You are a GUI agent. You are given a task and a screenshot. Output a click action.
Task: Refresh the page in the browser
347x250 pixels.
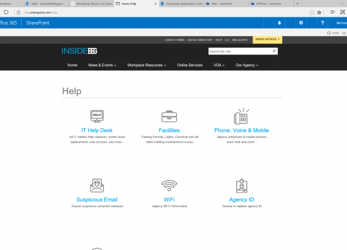tap(6, 12)
